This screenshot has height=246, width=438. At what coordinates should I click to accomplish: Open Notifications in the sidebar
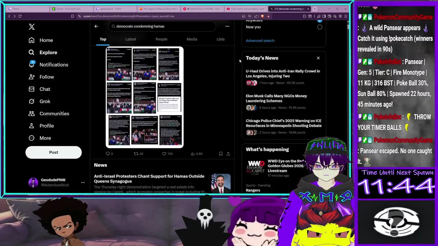pyautogui.click(x=48, y=65)
